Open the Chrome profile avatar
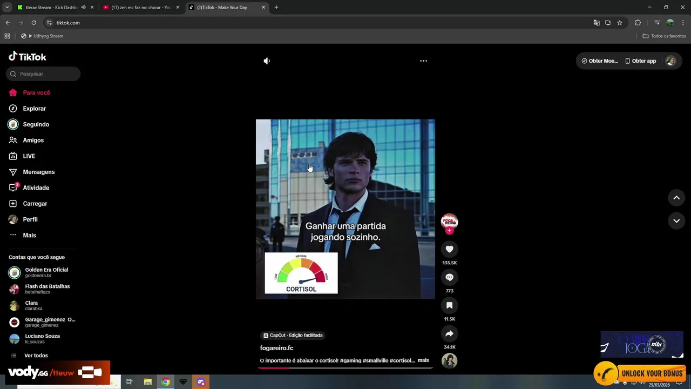This screenshot has height=389, width=691. click(x=670, y=23)
